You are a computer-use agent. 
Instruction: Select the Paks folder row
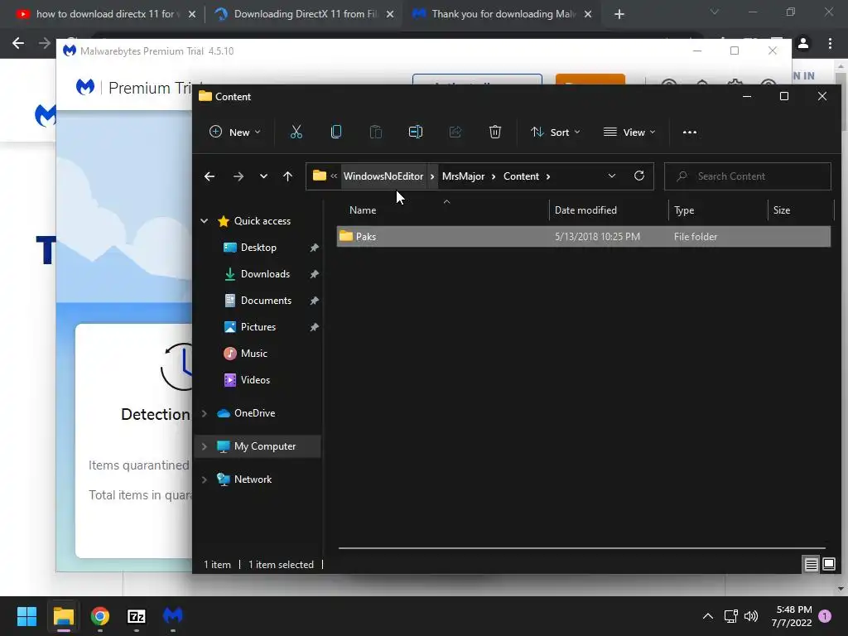pos(584,236)
